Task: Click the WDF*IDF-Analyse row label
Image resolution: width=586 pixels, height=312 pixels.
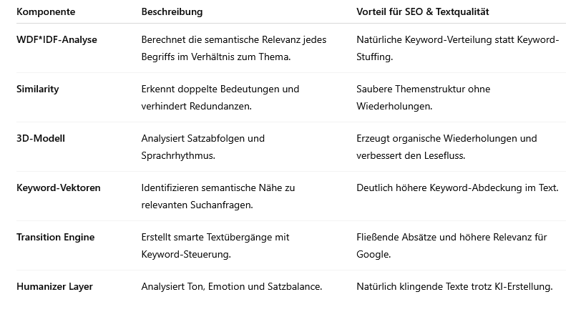Action: [x=57, y=40]
